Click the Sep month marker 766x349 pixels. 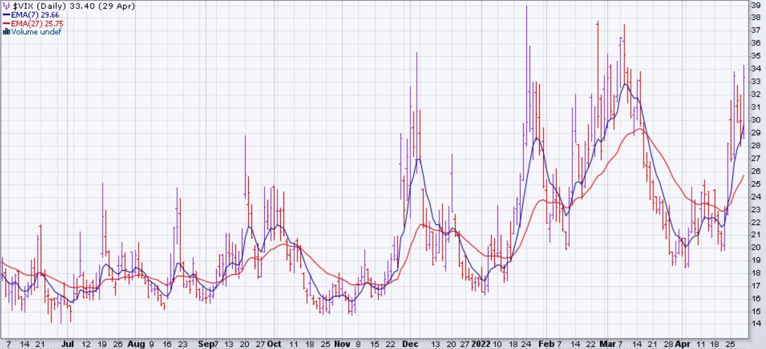(206, 344)
